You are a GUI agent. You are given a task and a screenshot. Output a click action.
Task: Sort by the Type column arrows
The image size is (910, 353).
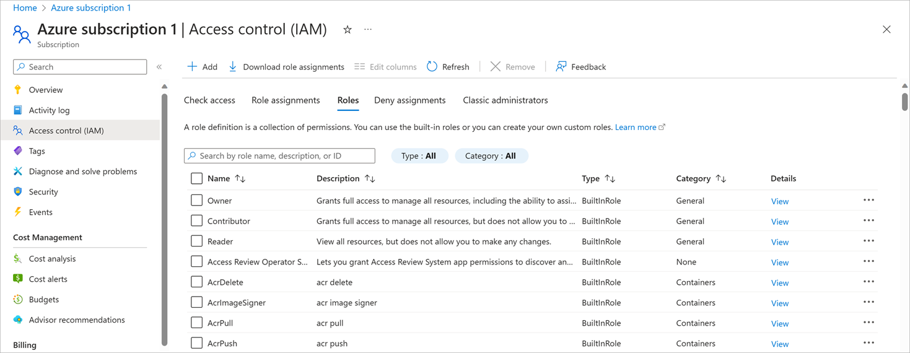[610, 179]
